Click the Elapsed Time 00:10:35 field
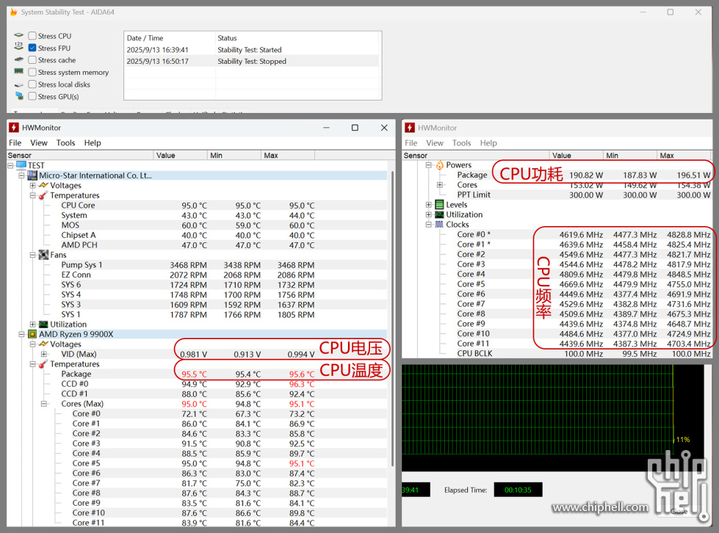The height and width of the screenshot is (533, 719). point(518,490)
